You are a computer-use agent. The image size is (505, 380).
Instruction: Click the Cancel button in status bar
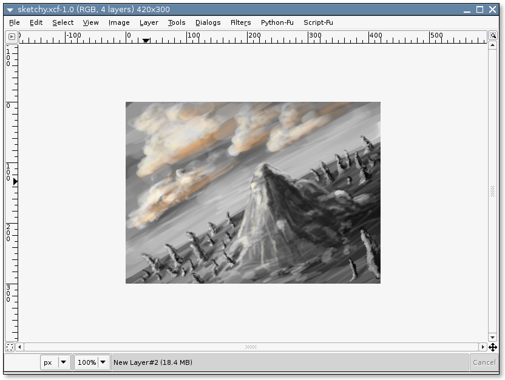point(484,362)
